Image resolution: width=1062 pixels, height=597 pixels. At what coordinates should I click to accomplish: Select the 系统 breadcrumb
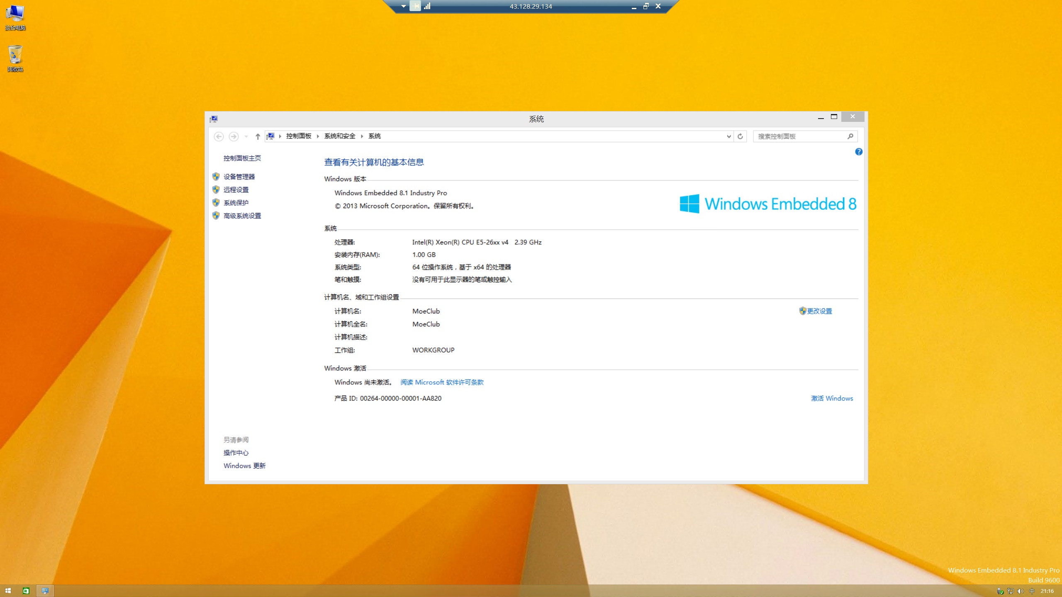click(x=375, y=136)
